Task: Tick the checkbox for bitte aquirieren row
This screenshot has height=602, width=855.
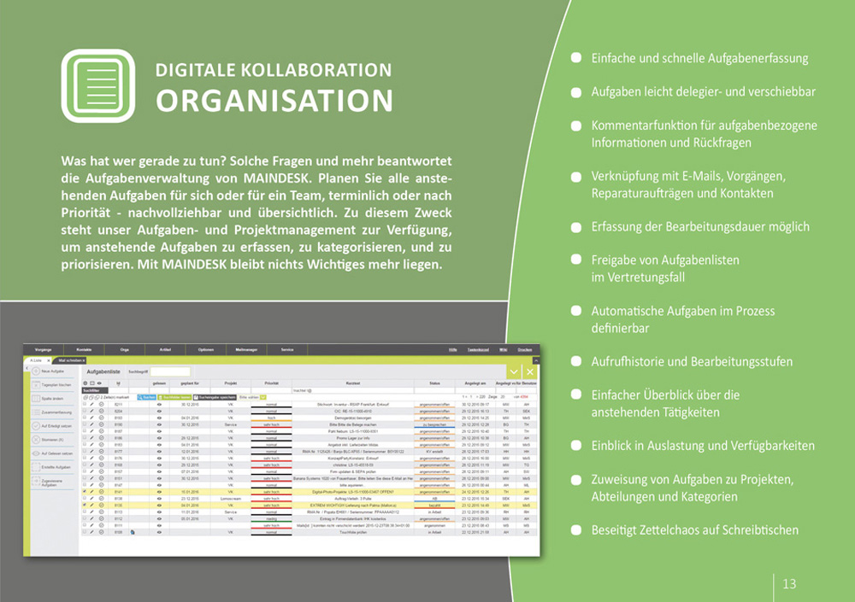Action: point(85,485)
